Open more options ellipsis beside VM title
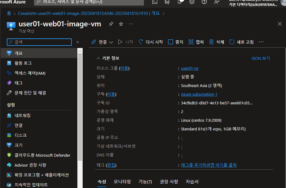The height and width of the screenshot is (188, 286). pos(131,24)
